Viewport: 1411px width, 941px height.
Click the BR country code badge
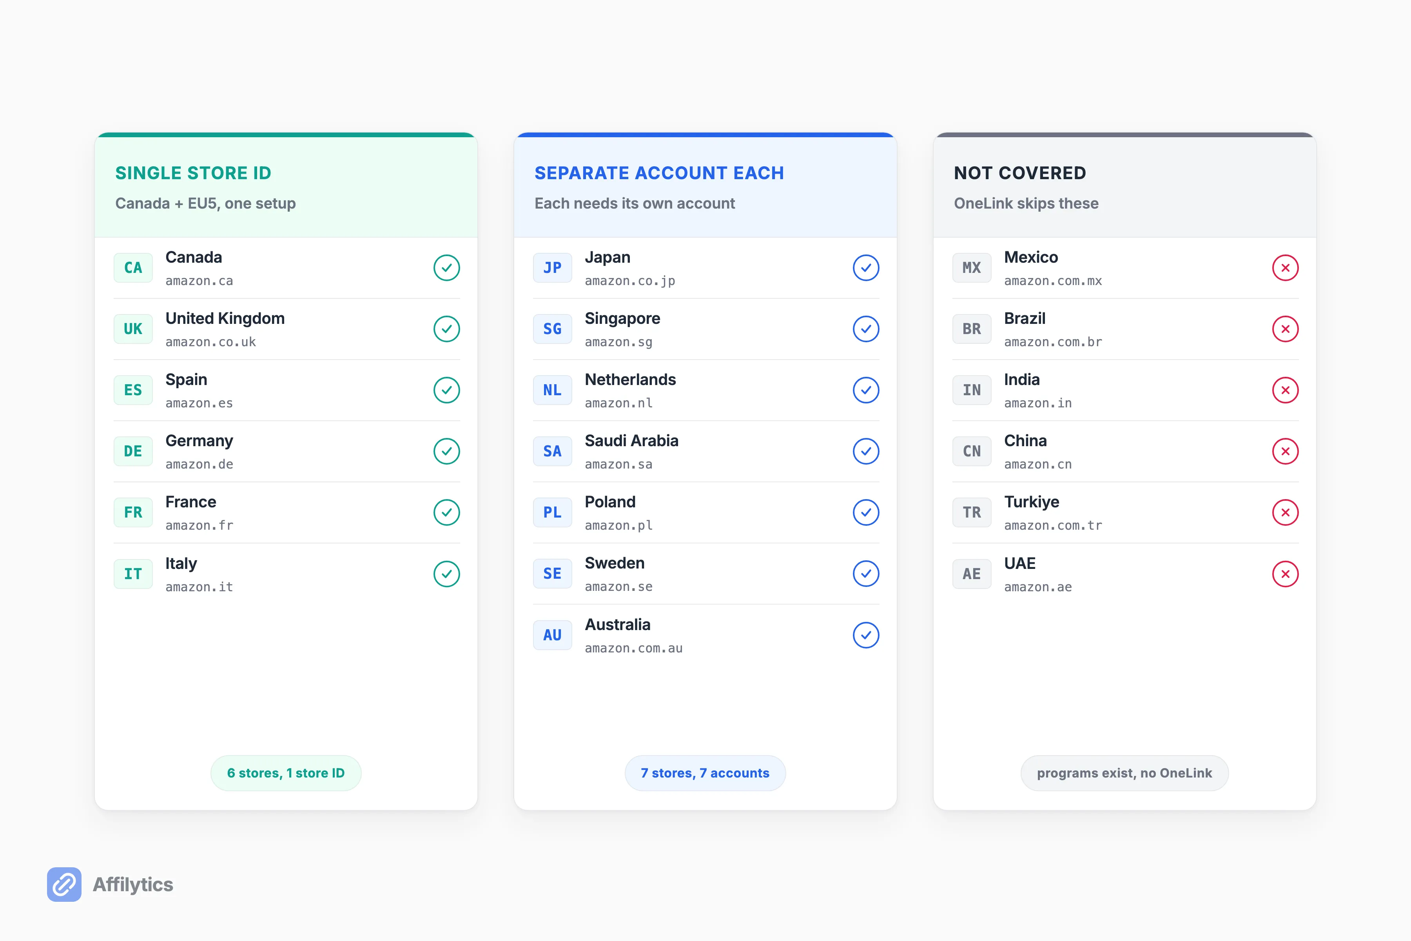pos(972,329)
